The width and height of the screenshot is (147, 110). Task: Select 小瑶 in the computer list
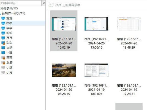pos(9,53)
